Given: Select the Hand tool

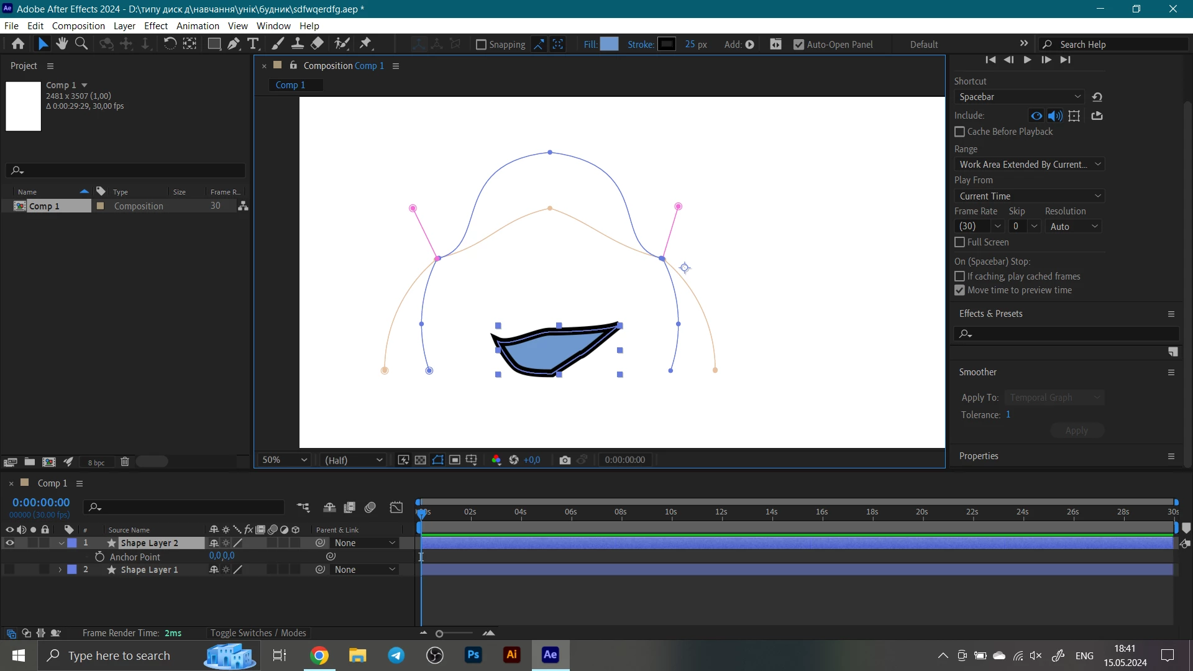Looking at the screenshot, I should pos(62,44).
